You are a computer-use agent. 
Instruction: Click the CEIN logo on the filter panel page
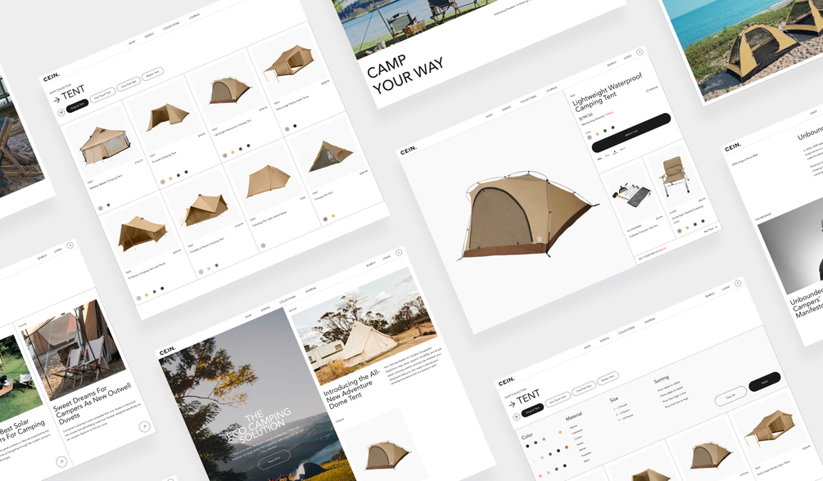coord(507,381)
